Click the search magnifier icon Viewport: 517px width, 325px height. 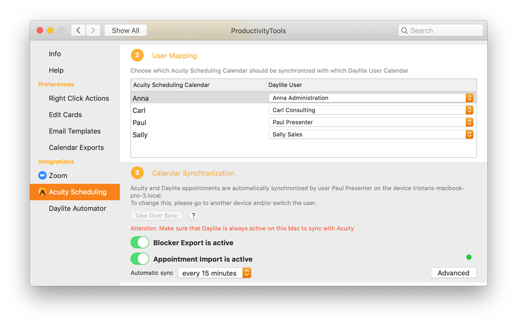coord(404,31)
